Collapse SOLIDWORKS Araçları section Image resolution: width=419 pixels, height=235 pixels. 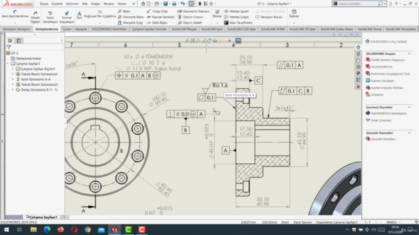pyautogui.click(x=409, y=54)
